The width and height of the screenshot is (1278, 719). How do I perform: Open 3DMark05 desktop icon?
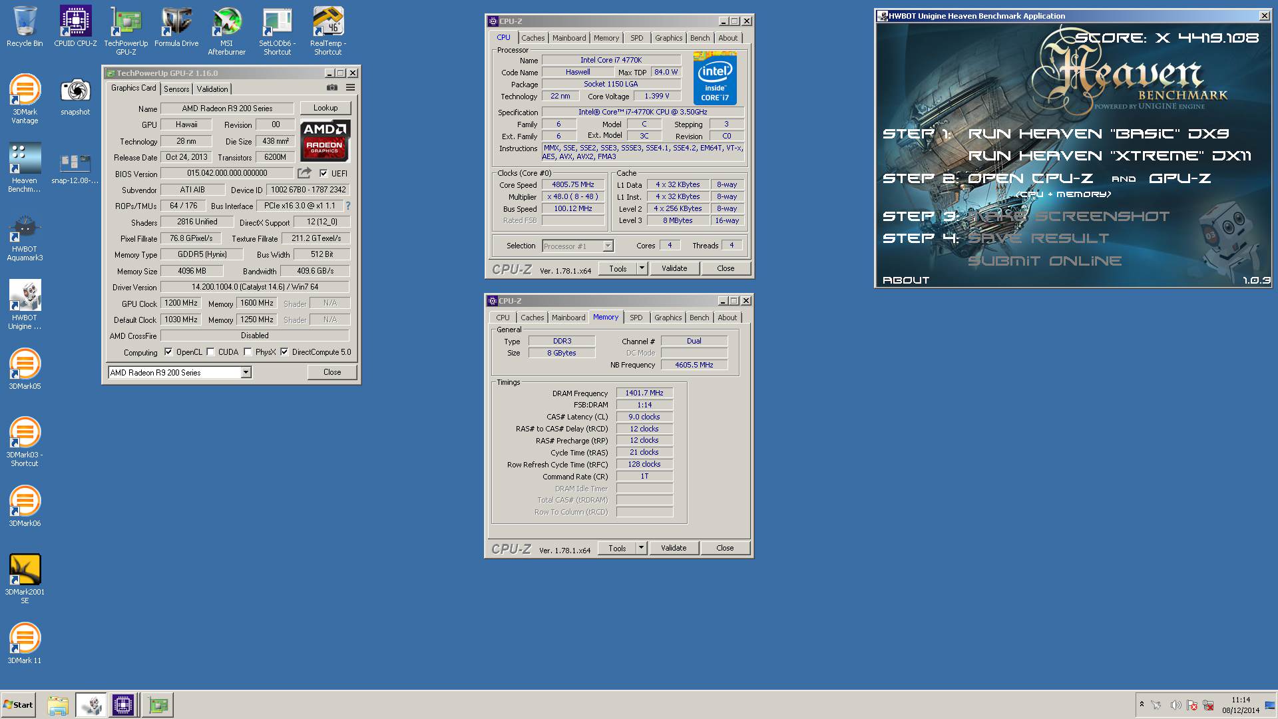[x=25, y=369]
